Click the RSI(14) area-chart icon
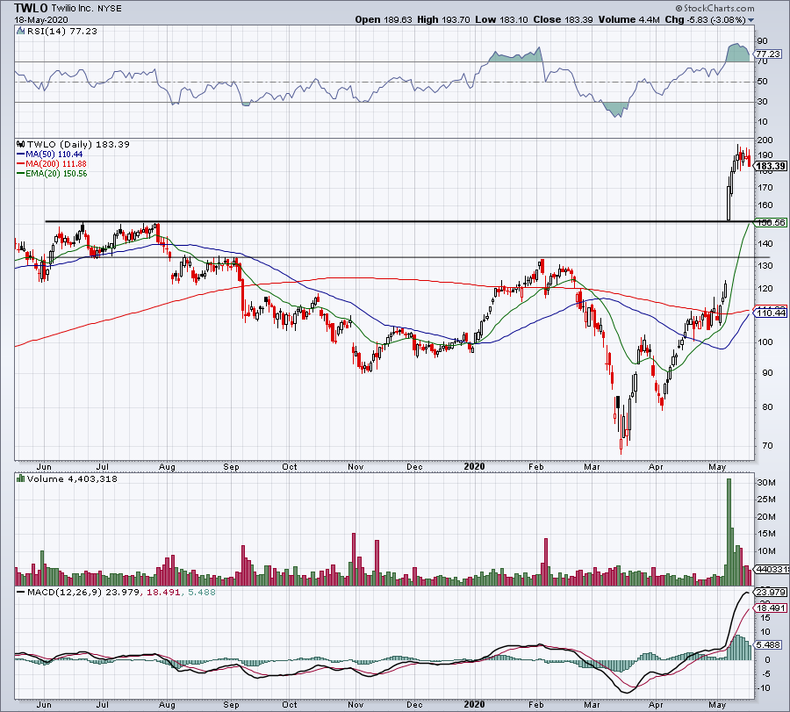This screenshot has height=712, width=790. [21, 32]
